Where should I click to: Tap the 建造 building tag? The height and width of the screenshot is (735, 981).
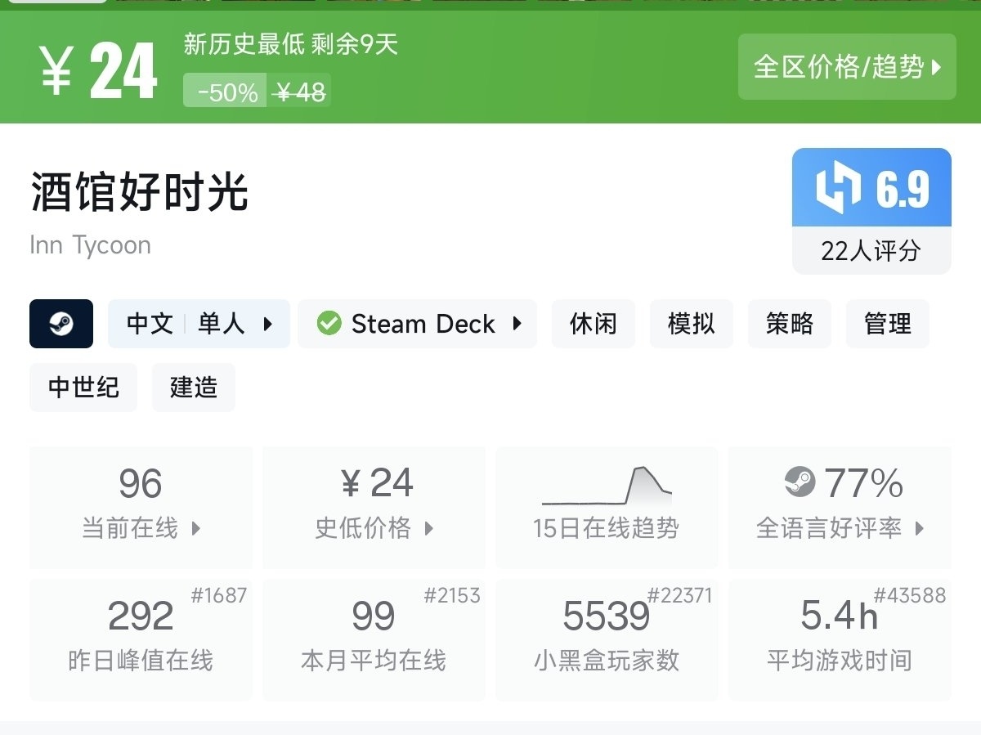tap(194, 388)
